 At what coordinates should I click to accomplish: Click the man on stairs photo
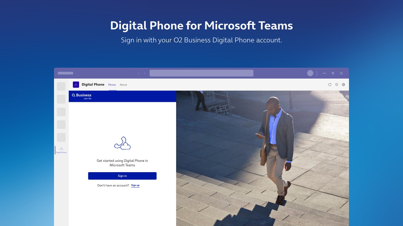263,158
